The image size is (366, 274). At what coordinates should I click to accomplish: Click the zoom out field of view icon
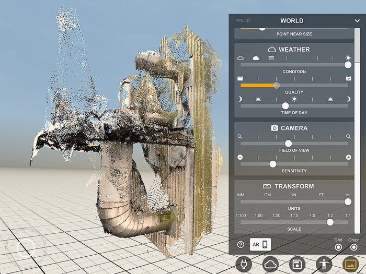pyautogui.click(x=240, y=137)
